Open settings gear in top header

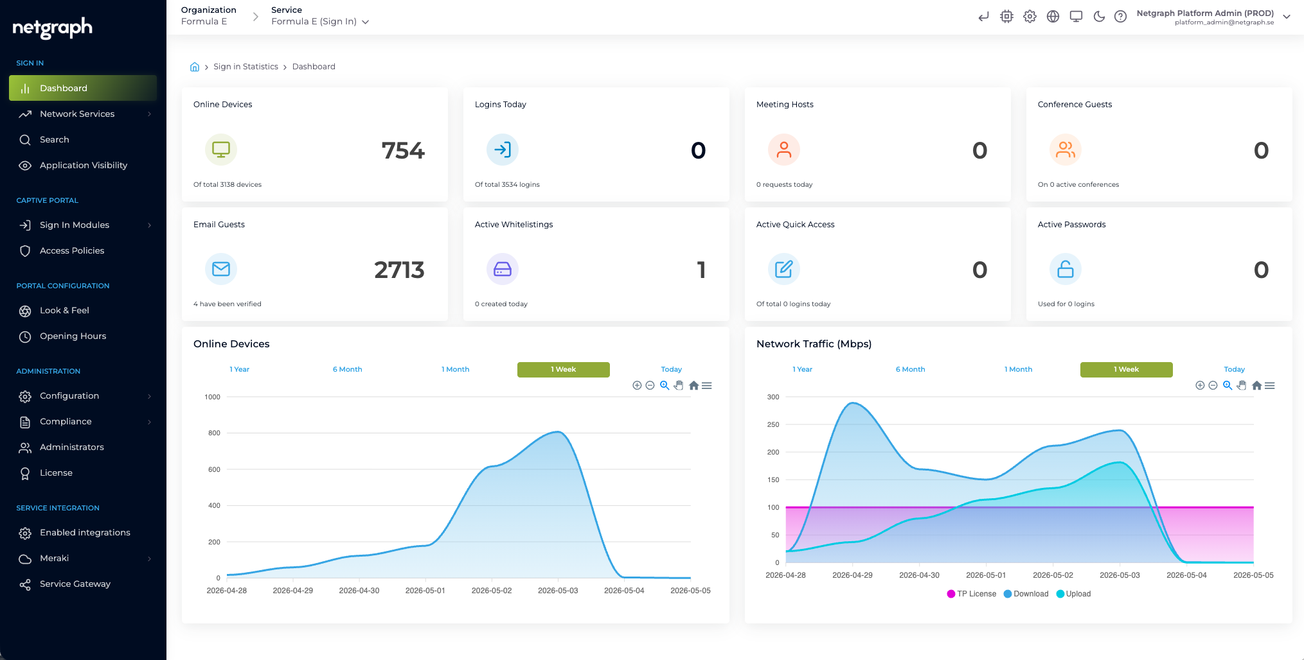coord(1030,17)
